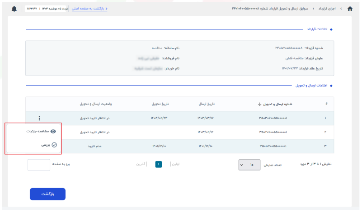Select page number ۱ in the pagination
362x212 pixels.
pyautogui.click(x=159, y=164)
